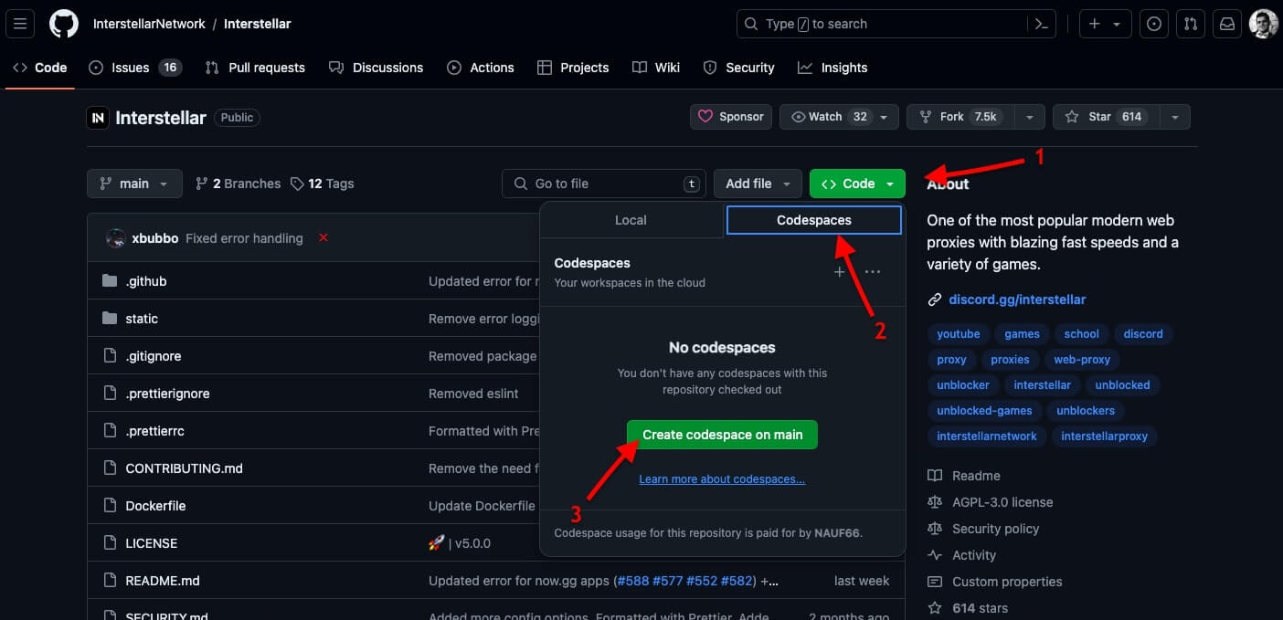Open the Activity sidebar link
Screen dimensions: 1283x620
[962, 555]
